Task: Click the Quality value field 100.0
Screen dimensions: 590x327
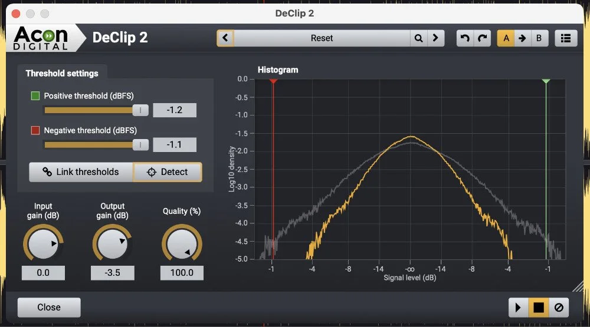Action: pyautogui.click(x=182, y=273)
